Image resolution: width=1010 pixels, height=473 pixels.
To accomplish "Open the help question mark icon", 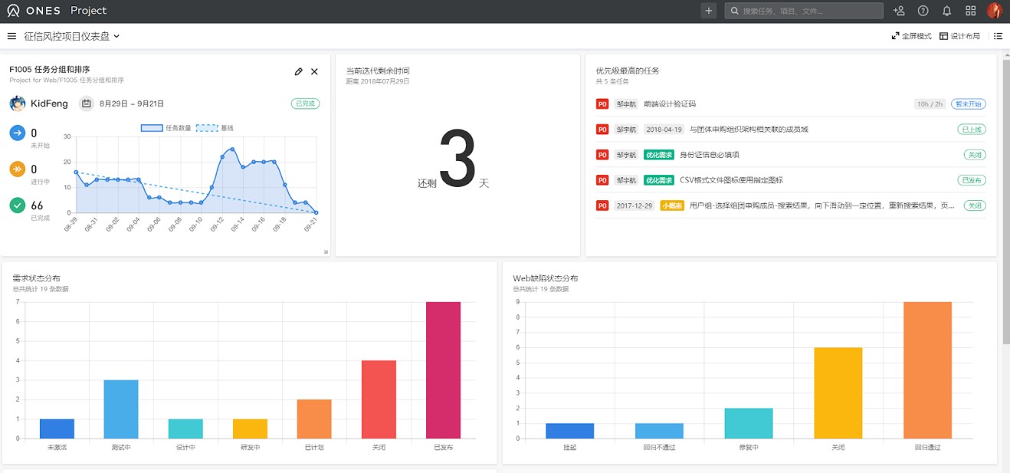I will click(x=923, y=11).
